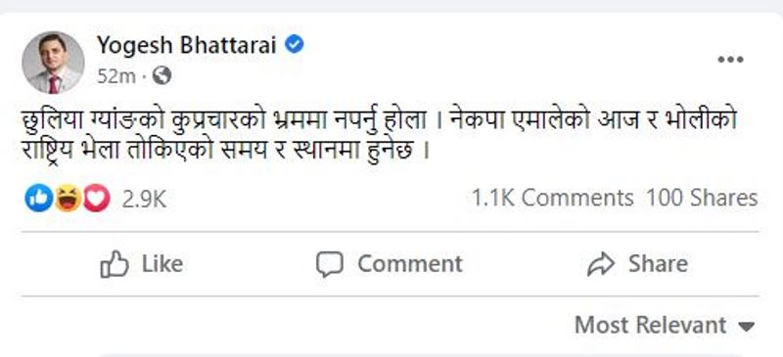783x357 pixels.
Task: Open the 52m post timestamp
Action: pos(115,76)
